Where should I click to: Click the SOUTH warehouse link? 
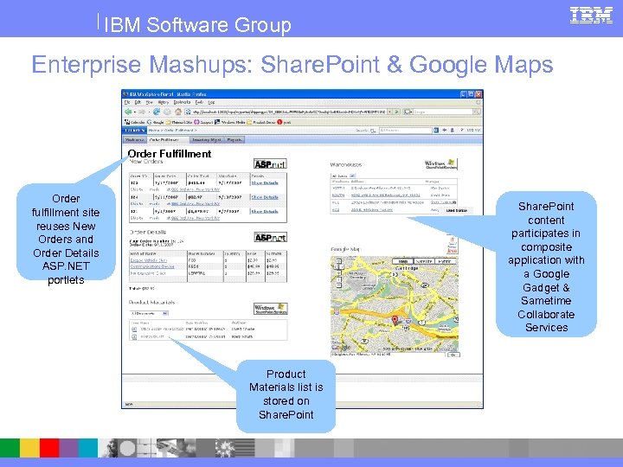[x=338, y=195]
